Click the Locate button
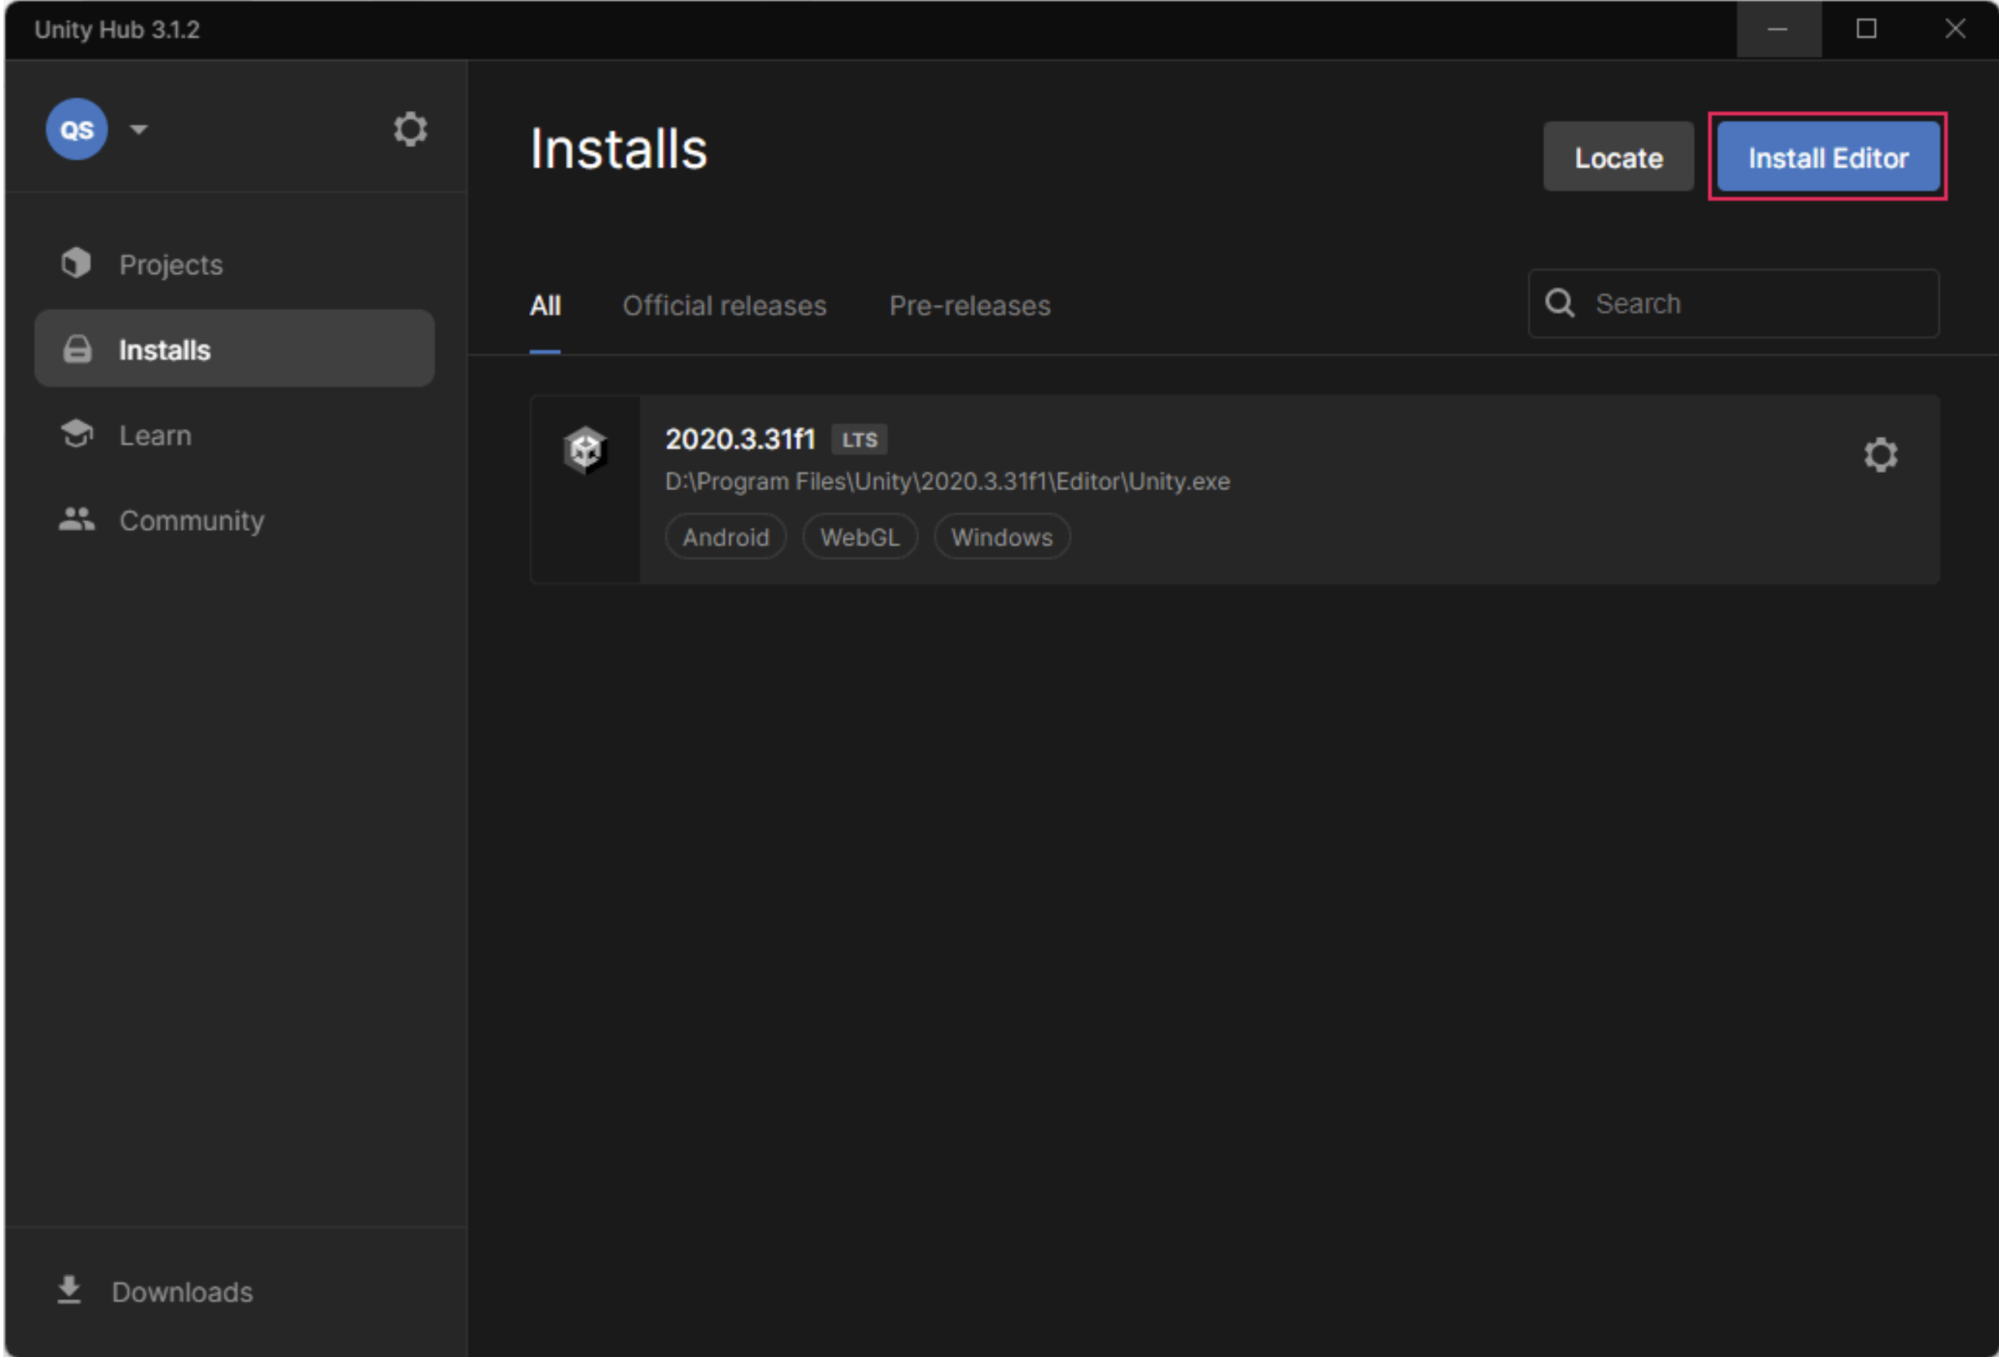The image size is (1999, 1357). [x=1617, y=157]
